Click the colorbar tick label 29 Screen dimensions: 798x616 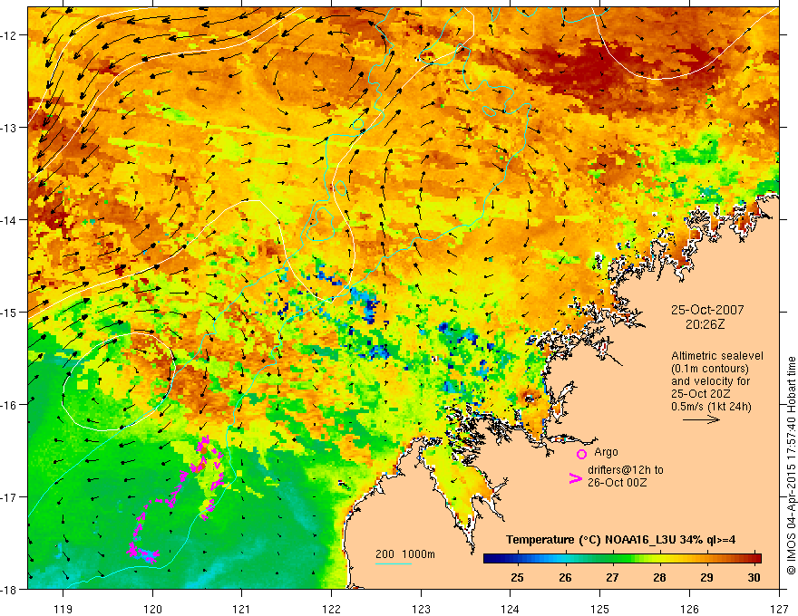pos(706,577)
